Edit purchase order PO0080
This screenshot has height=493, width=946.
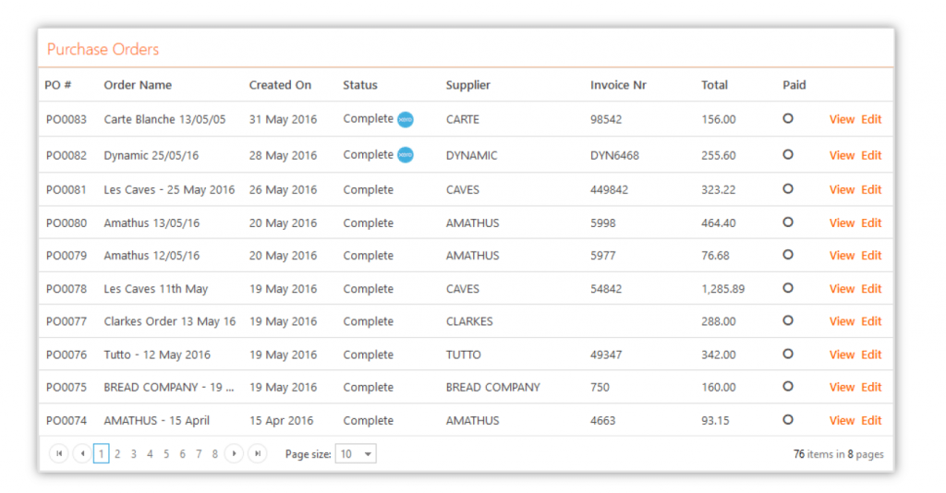point(871,223)
